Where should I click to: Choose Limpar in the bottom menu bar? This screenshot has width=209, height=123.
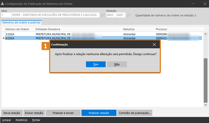pyautogui.click(x=7, y=120)
